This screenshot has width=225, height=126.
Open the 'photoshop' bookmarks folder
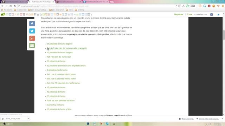click(80, 10)
